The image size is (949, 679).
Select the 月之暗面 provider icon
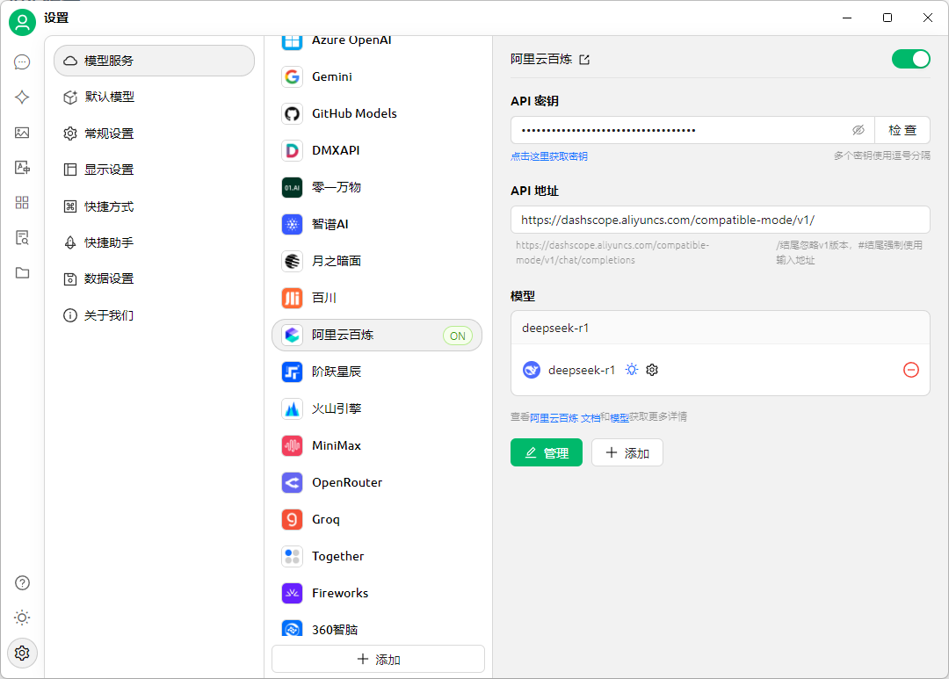(x=293, y=262)
